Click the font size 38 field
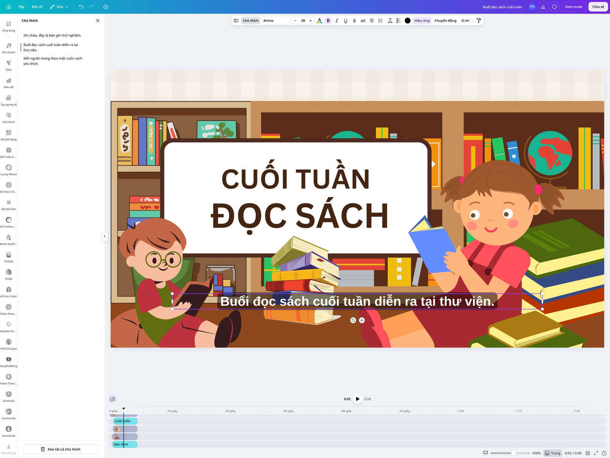610x458 pixels. [x=303, y=21]
